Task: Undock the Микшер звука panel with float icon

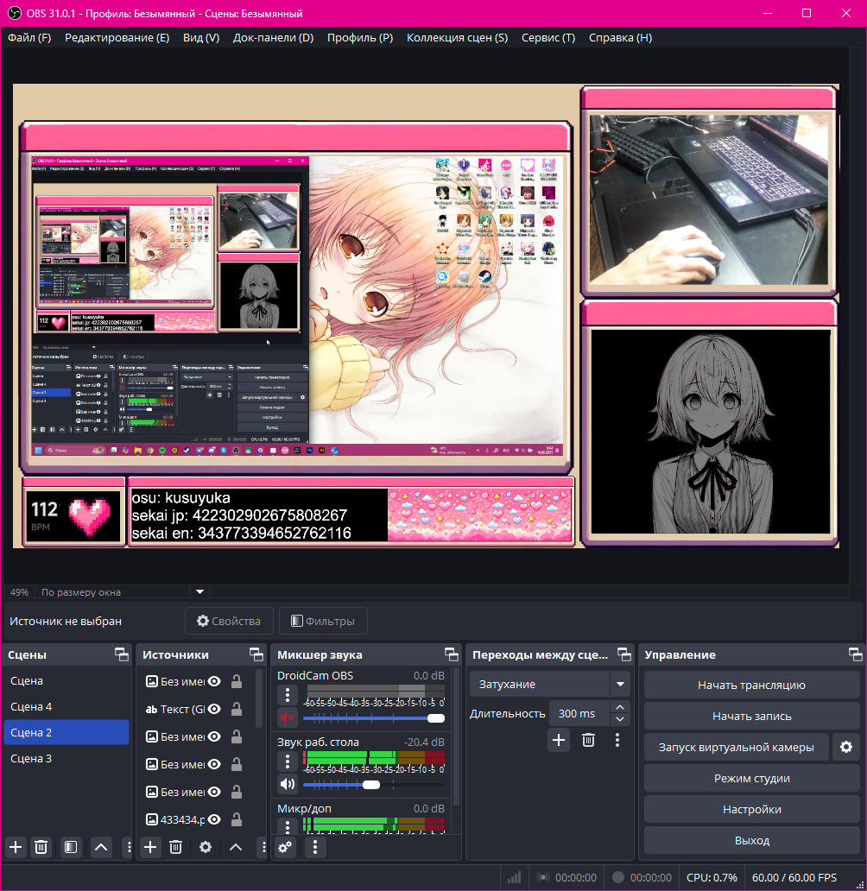Action: [x=452, y=654]
